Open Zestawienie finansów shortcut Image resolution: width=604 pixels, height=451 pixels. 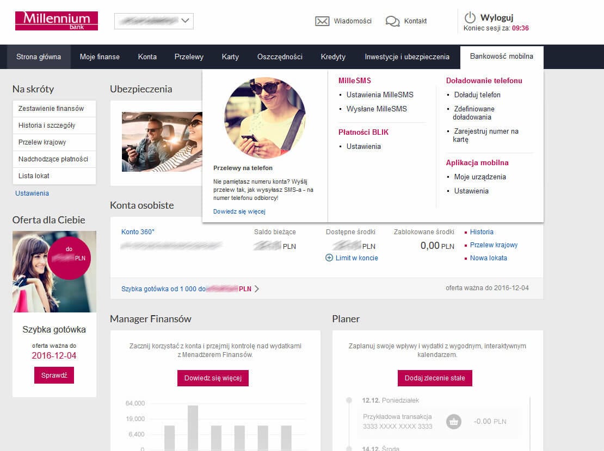tap(54, 109)
